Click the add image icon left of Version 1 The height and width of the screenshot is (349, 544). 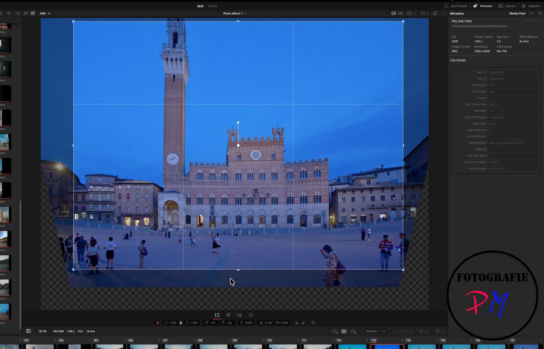(x=335, y=331)
